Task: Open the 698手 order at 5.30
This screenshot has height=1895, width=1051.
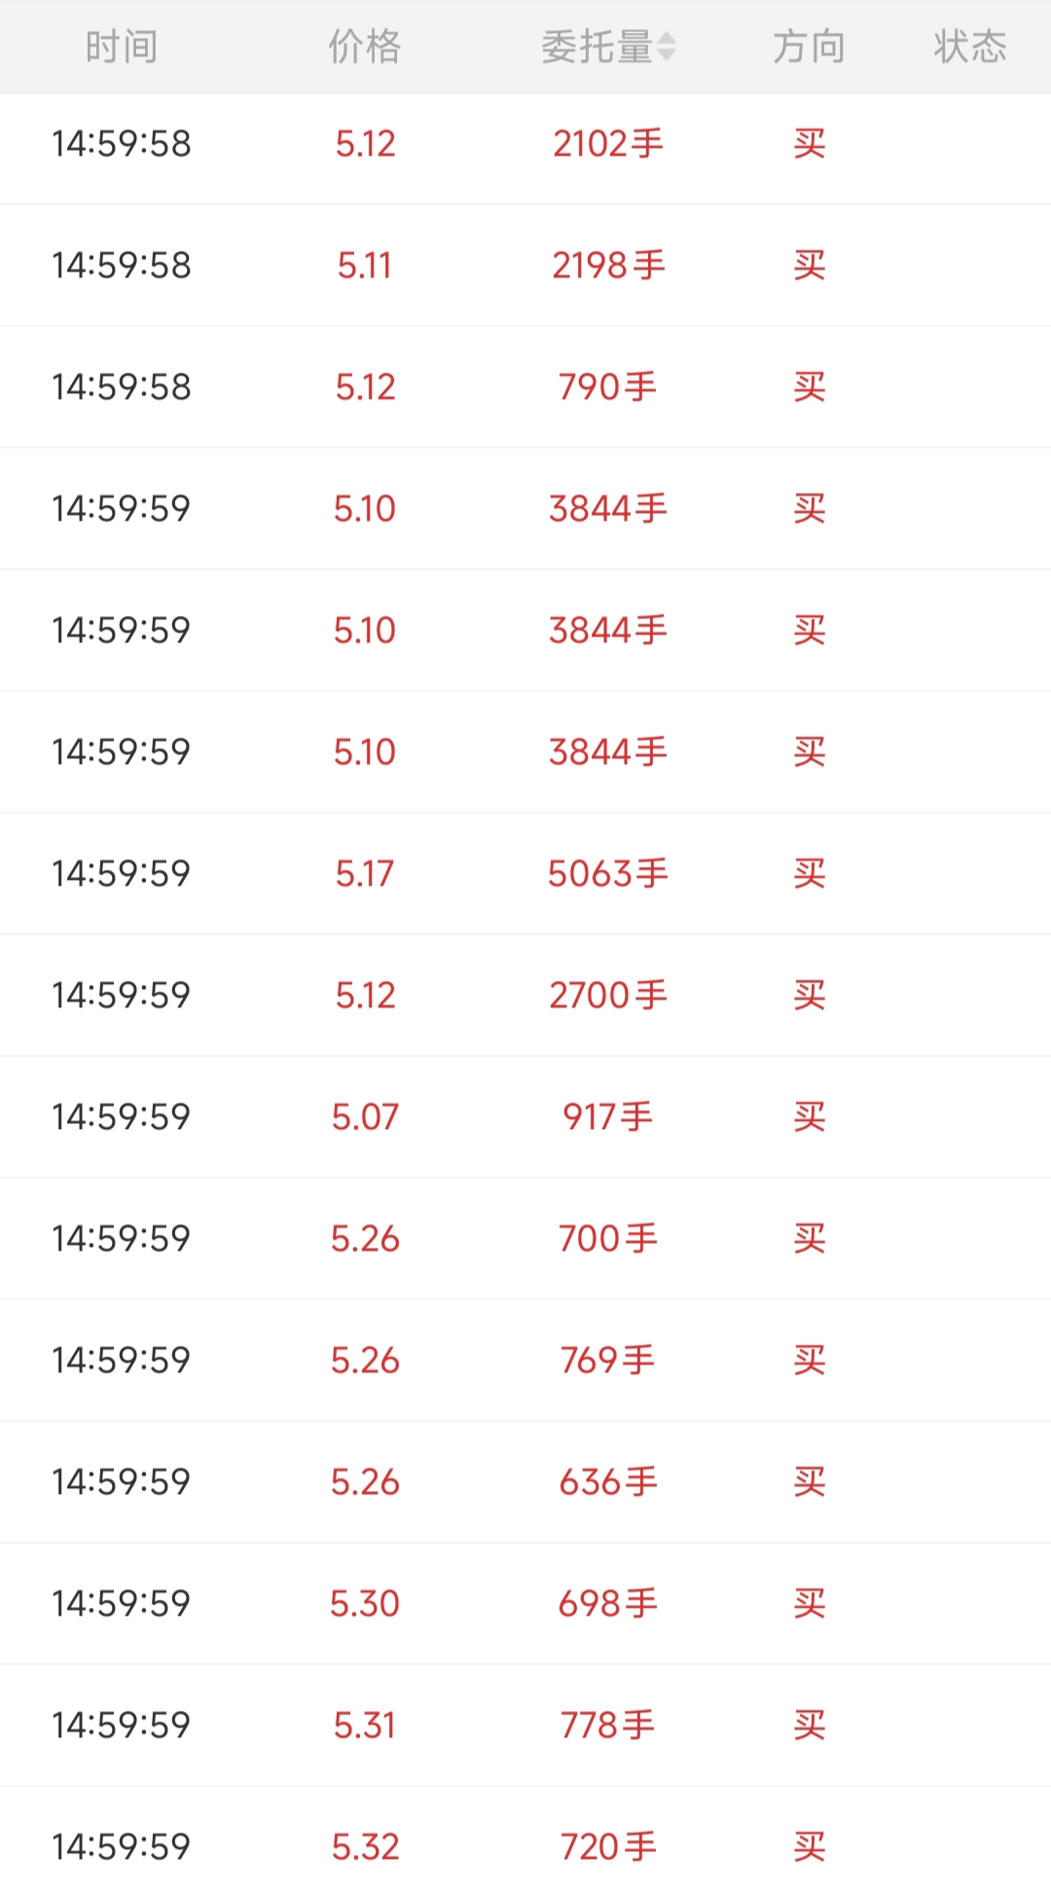Action: pyautogui.click(x=525, y=1604)
